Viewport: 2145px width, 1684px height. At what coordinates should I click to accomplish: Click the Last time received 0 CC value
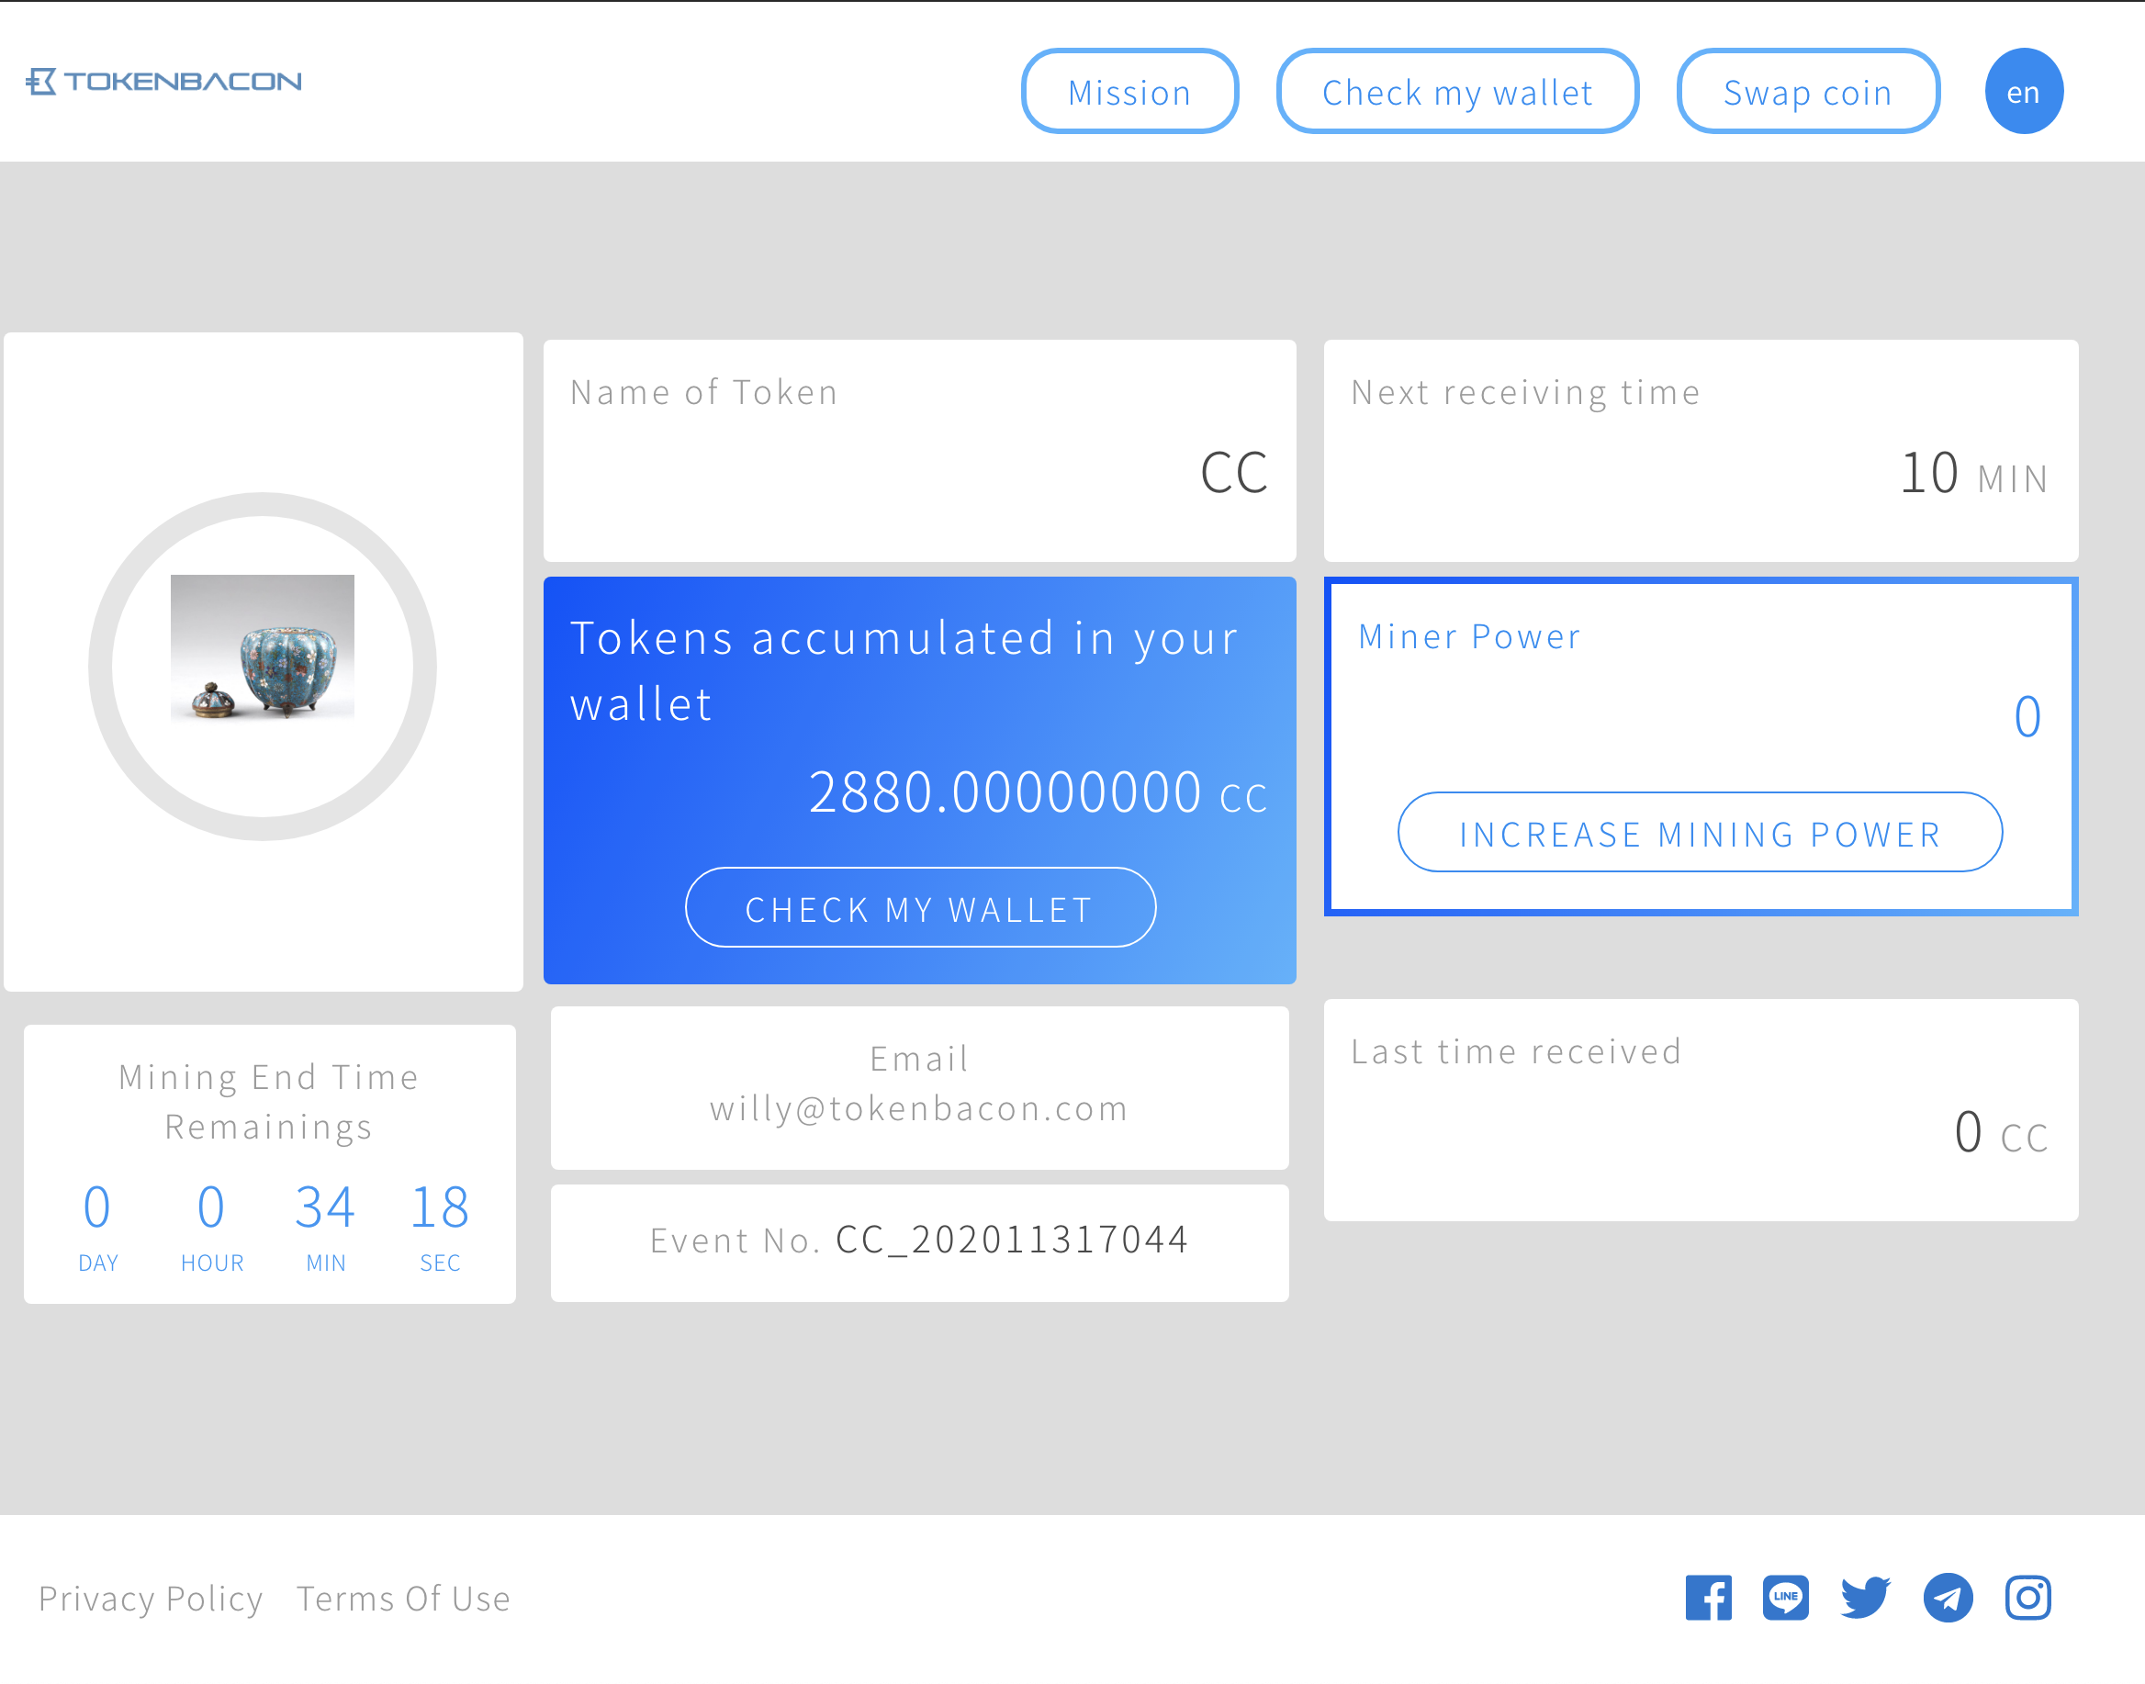(x=2001, y=1132)
